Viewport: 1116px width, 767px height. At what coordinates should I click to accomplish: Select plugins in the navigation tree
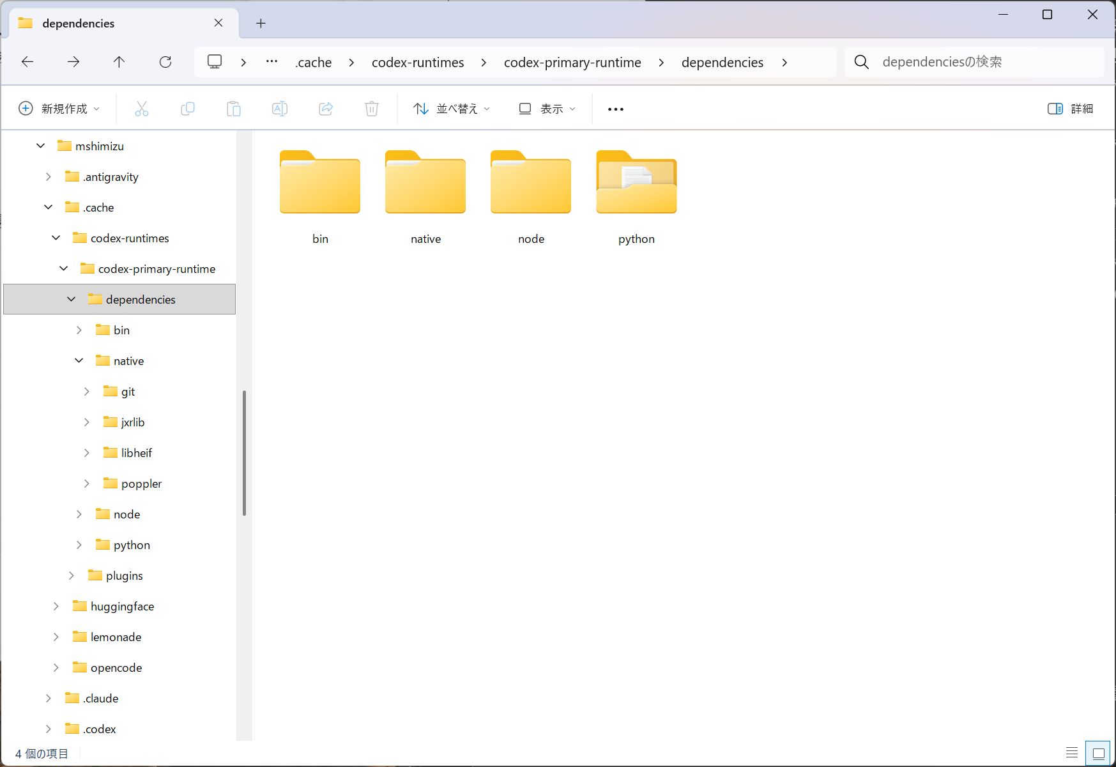tap(124, 575)
